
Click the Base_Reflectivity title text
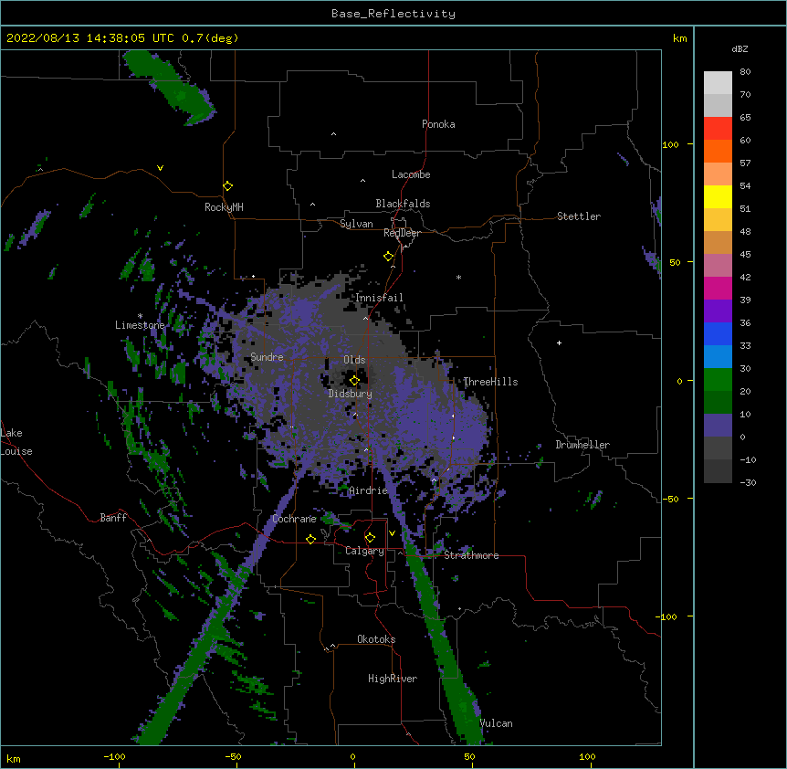(x=393, y=14)
